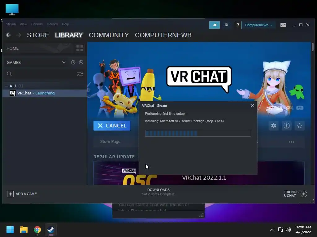The height and width of the screenshot is (237, 317).
Task: Open the VRChat 2022.1.1 update thumbnail
Action: point(199,173)
